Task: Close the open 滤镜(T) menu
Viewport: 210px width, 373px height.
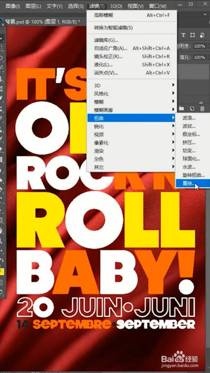Action: 97,6
